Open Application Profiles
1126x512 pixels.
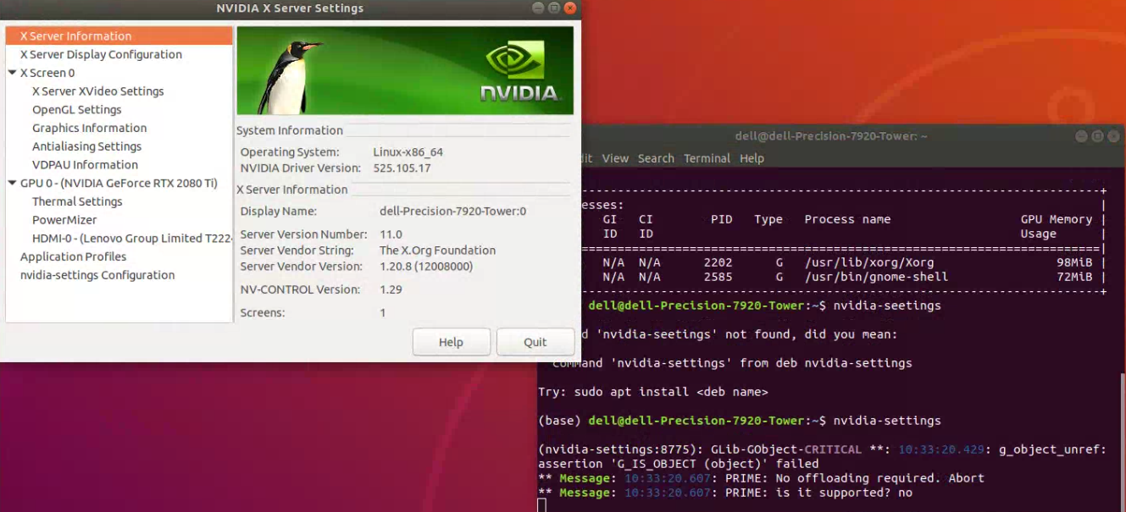(x=73, y=256)
